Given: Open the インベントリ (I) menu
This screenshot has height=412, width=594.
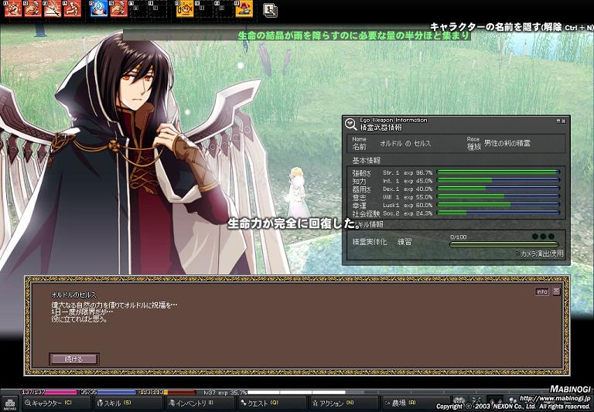Looking at the screenshot, I should [200, 403].
